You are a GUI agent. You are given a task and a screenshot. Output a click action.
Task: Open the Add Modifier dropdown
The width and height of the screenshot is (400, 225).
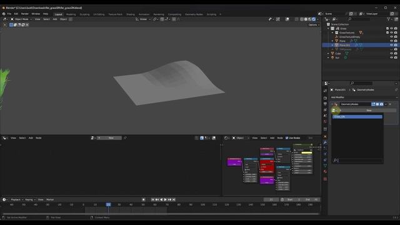click(364, 97)
